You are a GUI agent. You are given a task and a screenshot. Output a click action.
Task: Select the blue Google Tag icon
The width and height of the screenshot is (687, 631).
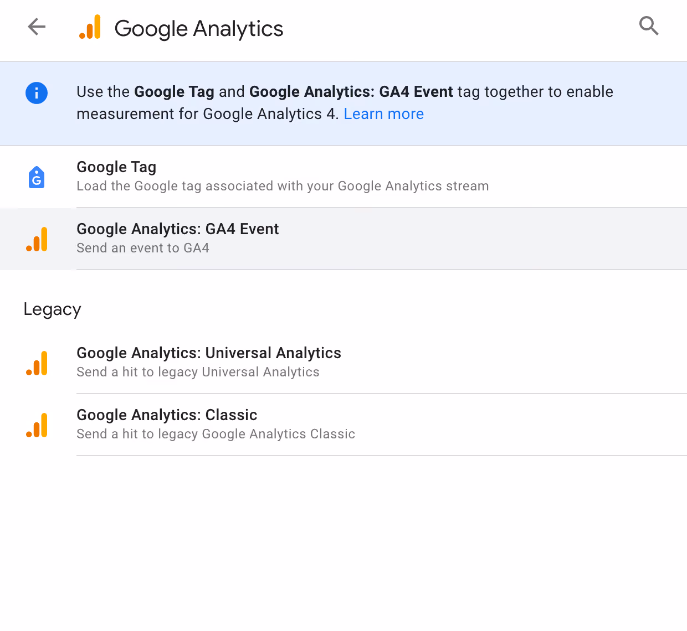(x=37, y=177)
